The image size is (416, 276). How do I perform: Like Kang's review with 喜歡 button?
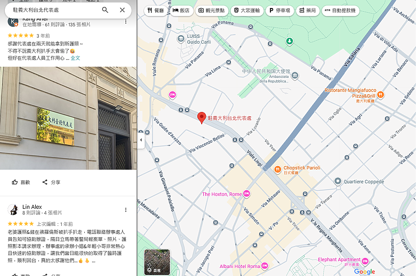[21, 182]
